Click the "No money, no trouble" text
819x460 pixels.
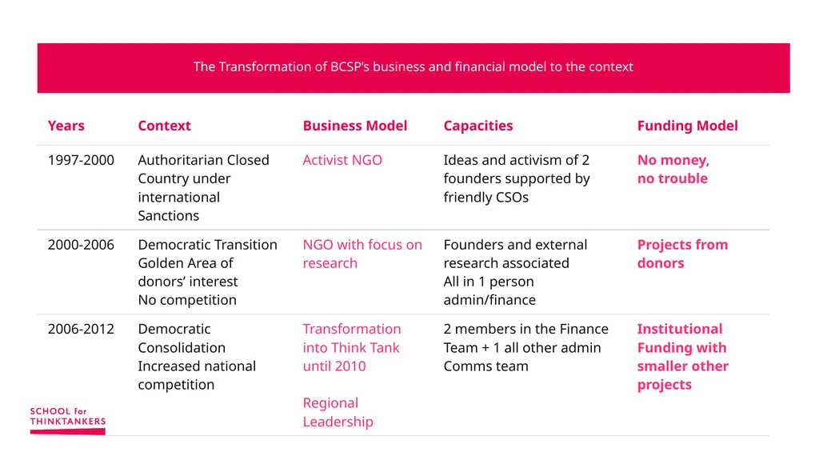pyautogui.click(x=673, y=169)
